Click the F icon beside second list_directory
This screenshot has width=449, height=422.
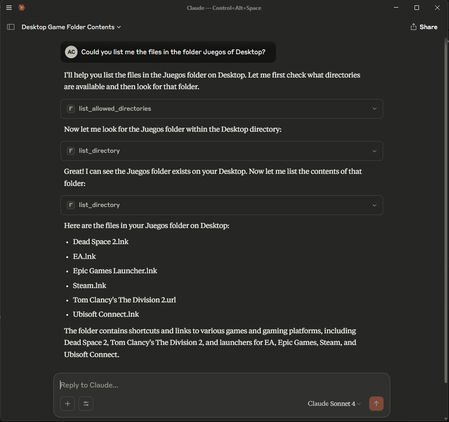click(x=70, y=205)
